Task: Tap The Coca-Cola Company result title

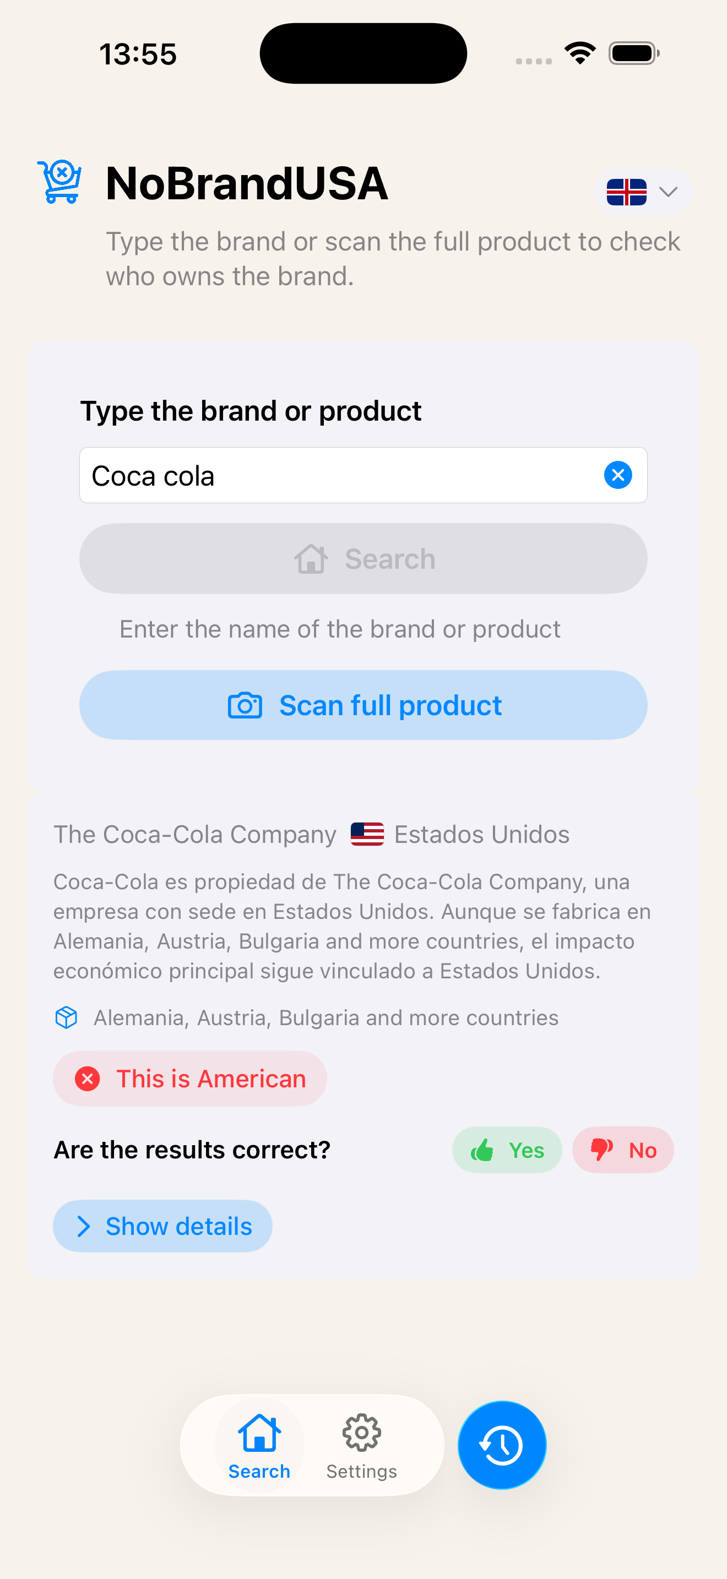Action: (x=195, y=834)
